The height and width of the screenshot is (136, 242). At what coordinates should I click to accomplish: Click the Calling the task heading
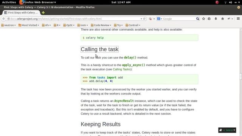tap(99, 49)
